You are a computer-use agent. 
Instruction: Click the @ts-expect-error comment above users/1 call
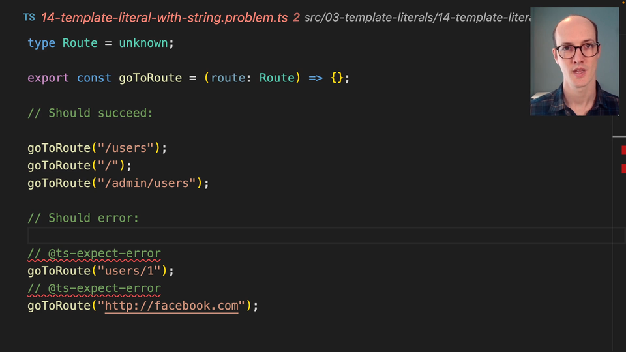tap(94, 254)
